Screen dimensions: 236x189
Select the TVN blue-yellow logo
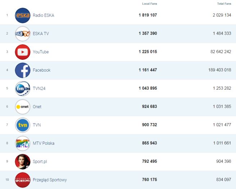pos(23,125)
